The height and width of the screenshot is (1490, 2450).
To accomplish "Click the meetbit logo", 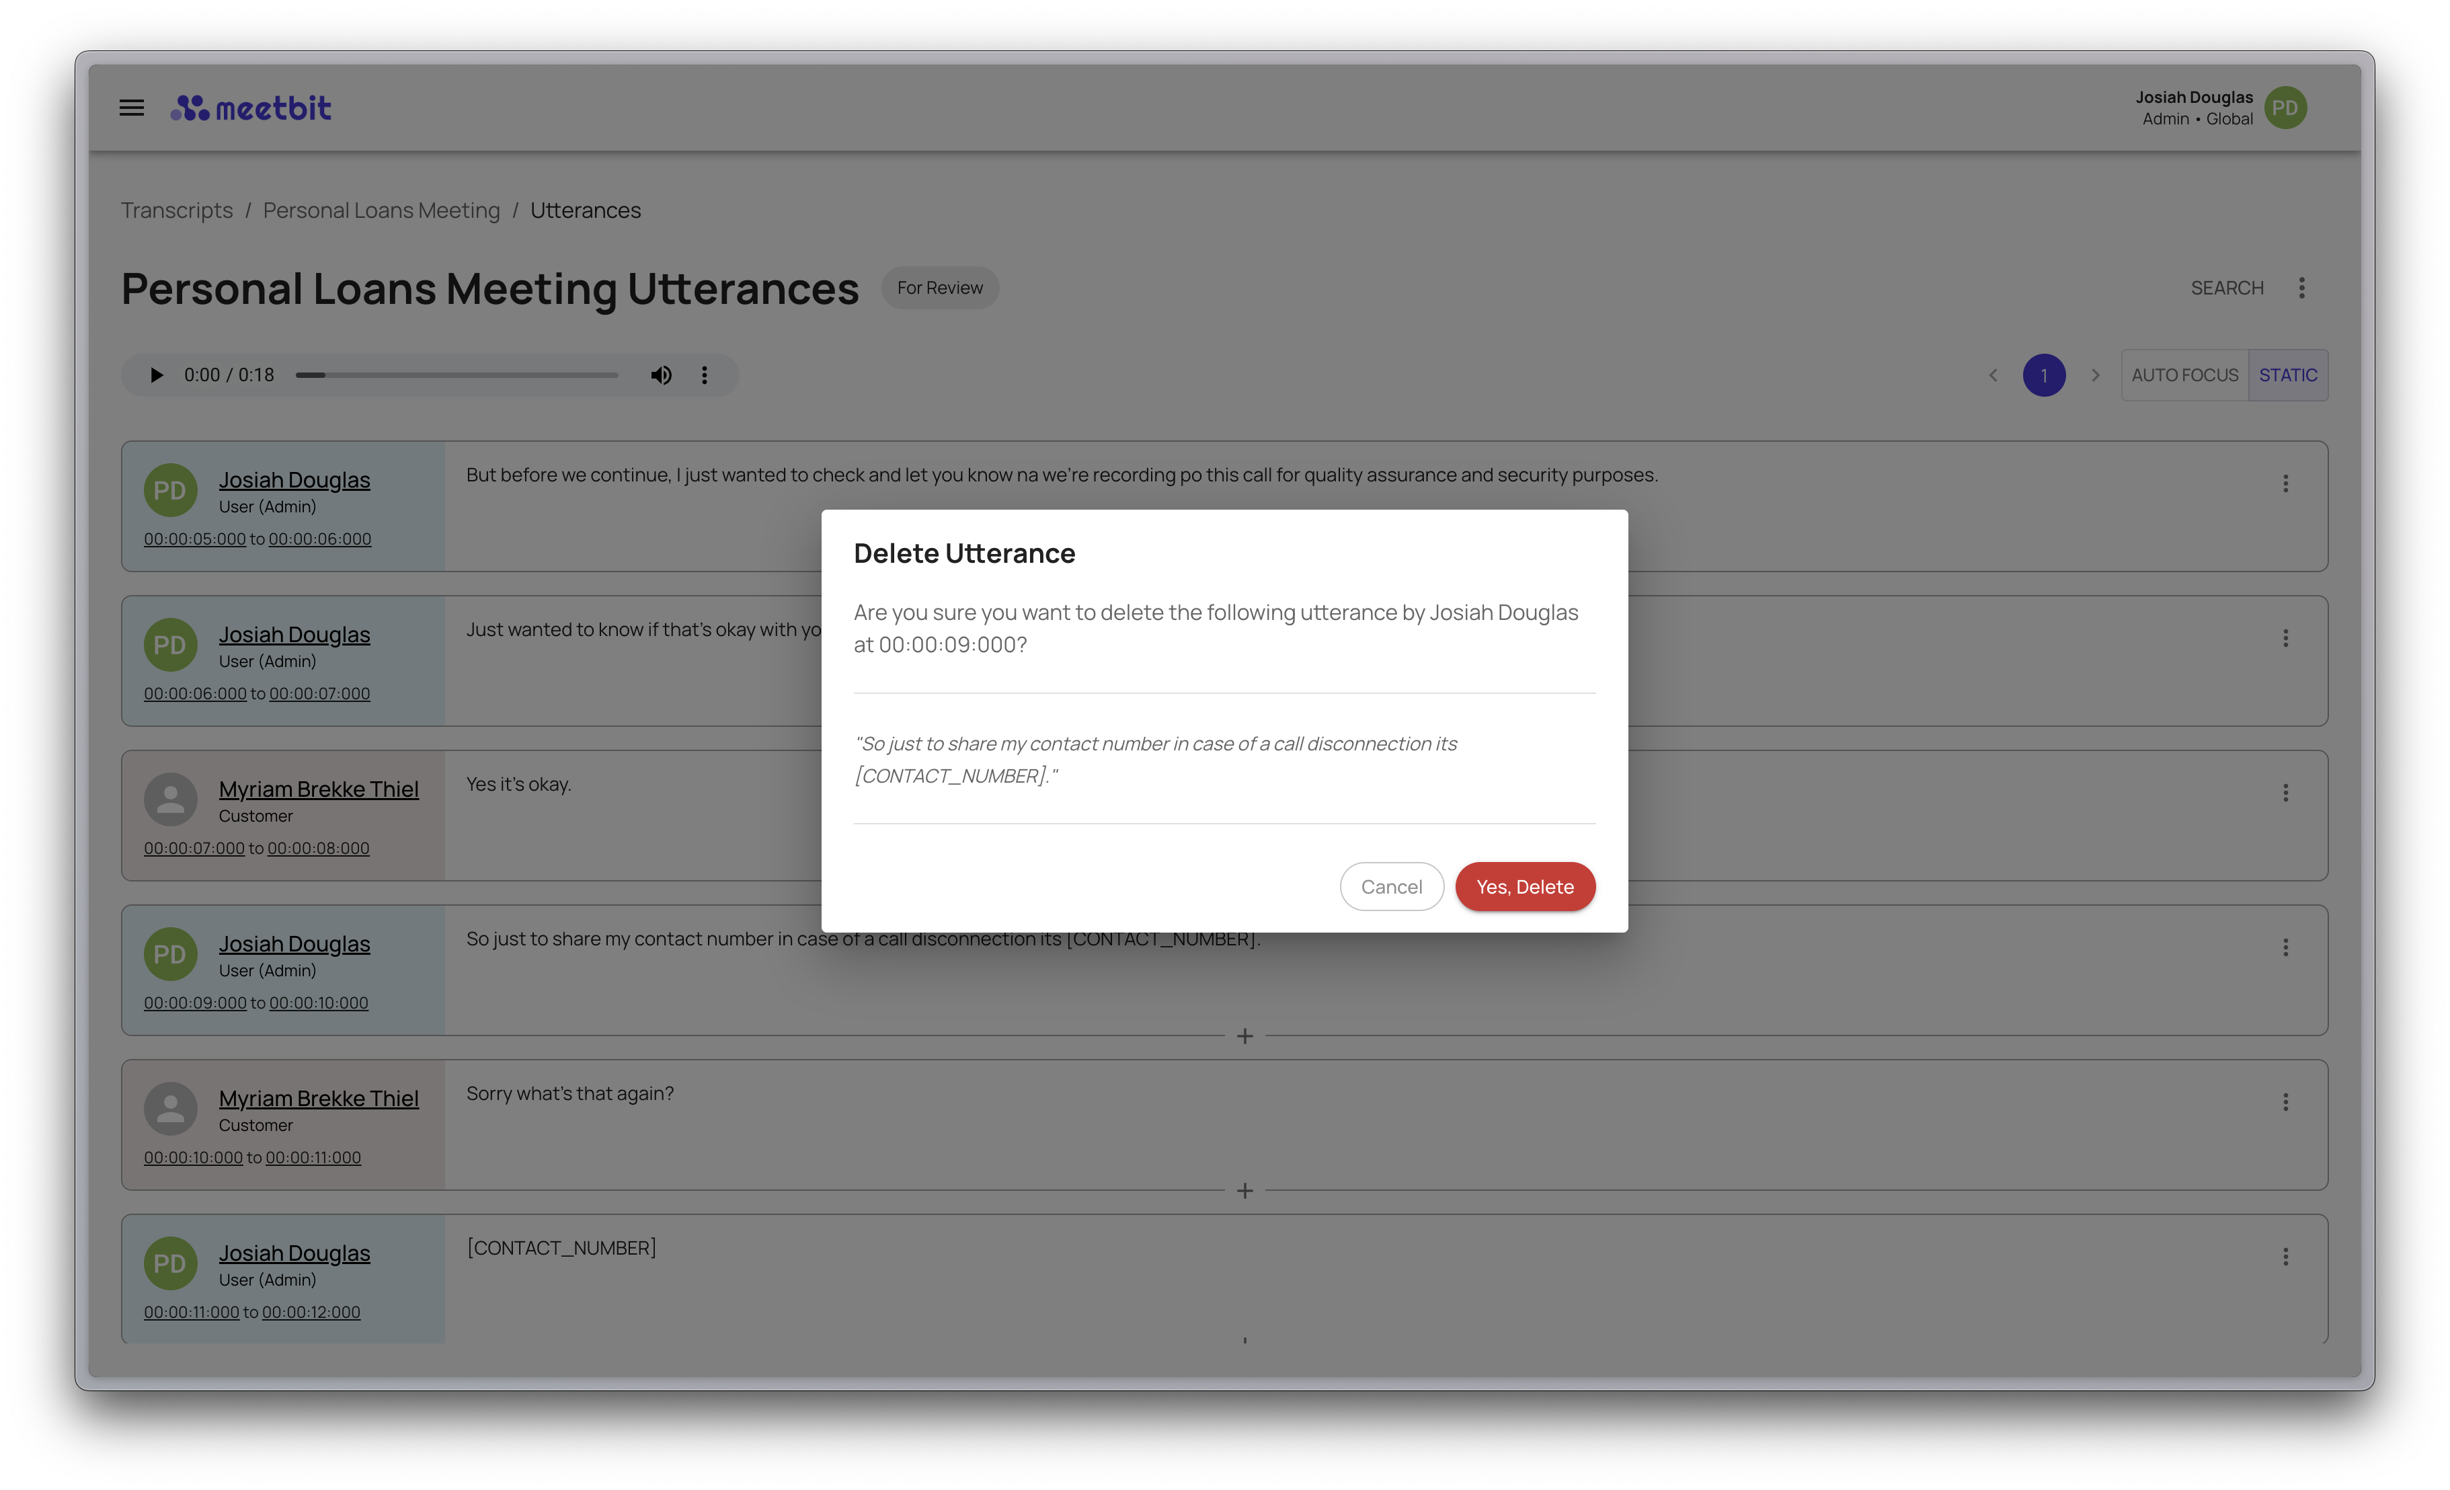I will [x=251, y=108].
